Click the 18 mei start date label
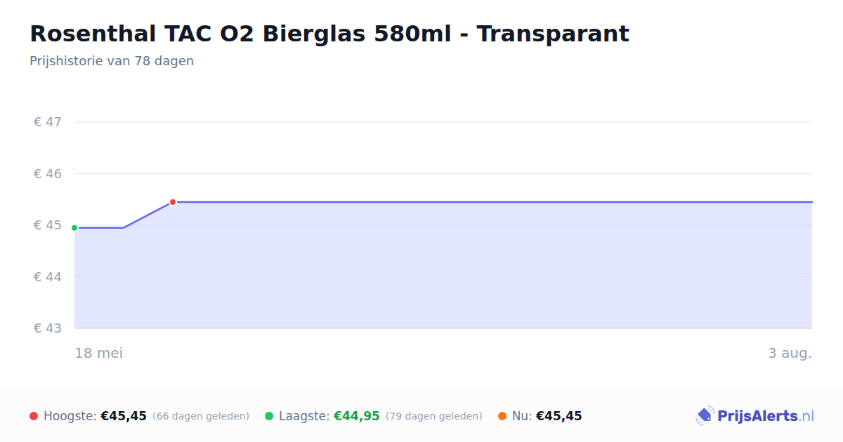 point(99,353)
